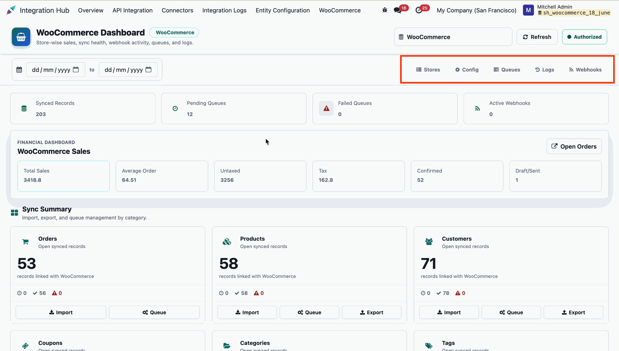Export Products to WooCommerce
Viewport: 619px width, 351px height.
(372, 312)
